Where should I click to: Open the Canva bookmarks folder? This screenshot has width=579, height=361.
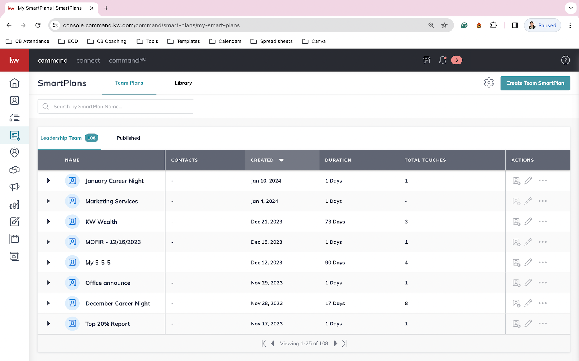314,41
